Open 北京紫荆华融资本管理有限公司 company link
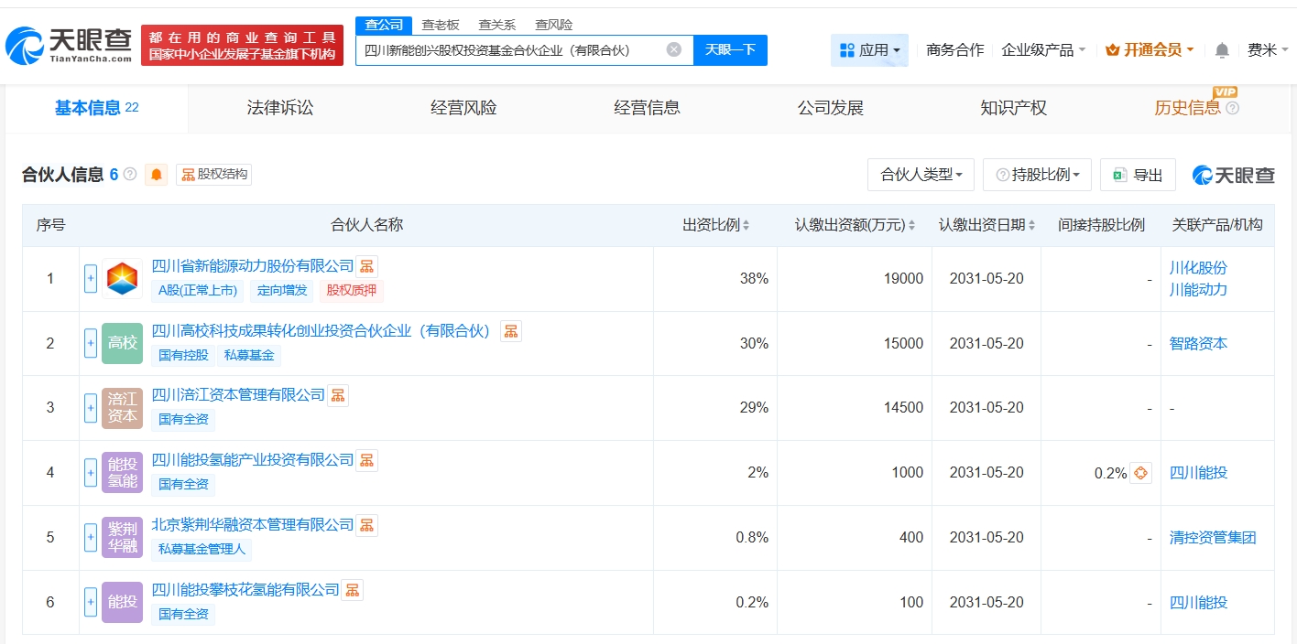 pyautogui.click(x=253, y=525)
